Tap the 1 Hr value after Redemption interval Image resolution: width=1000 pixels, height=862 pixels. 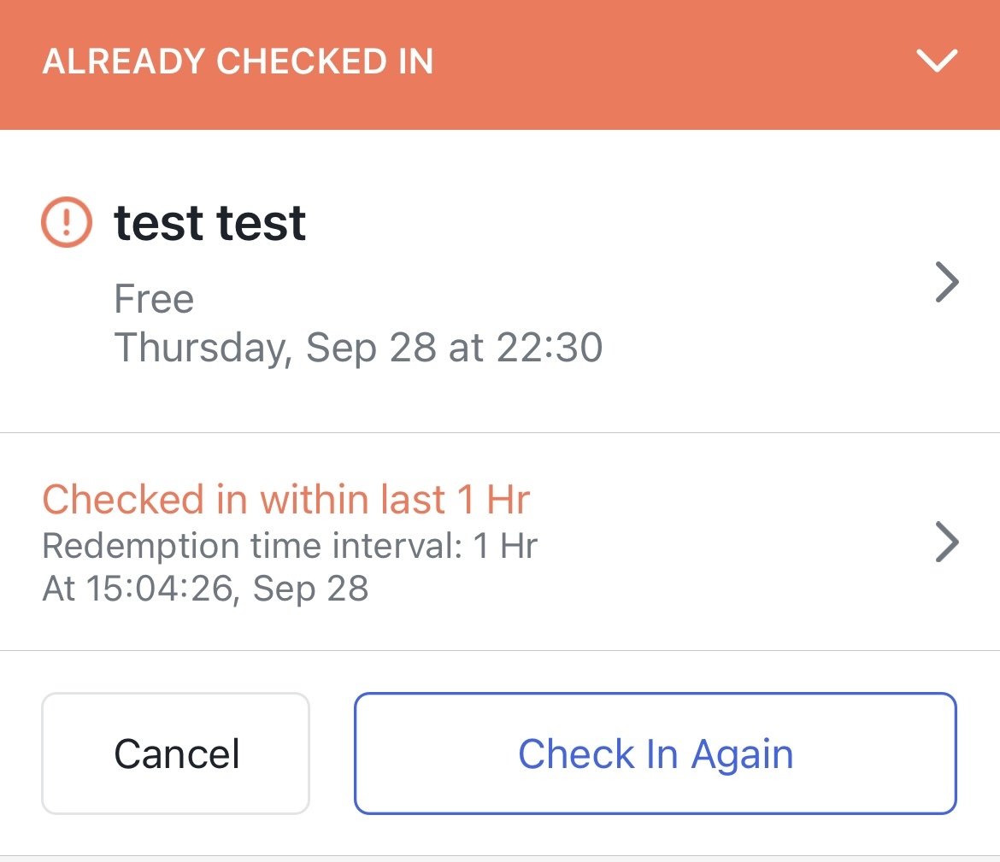coord(505,546)
